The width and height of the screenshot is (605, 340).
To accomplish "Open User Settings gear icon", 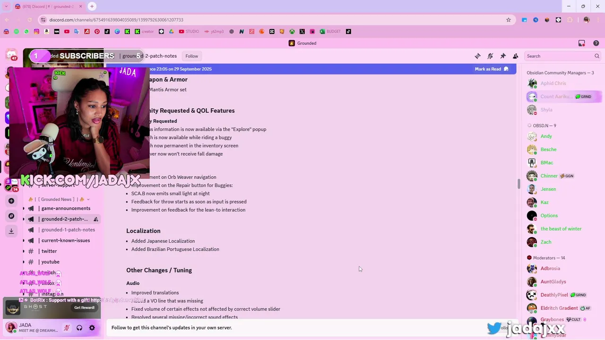I will 92,328.
